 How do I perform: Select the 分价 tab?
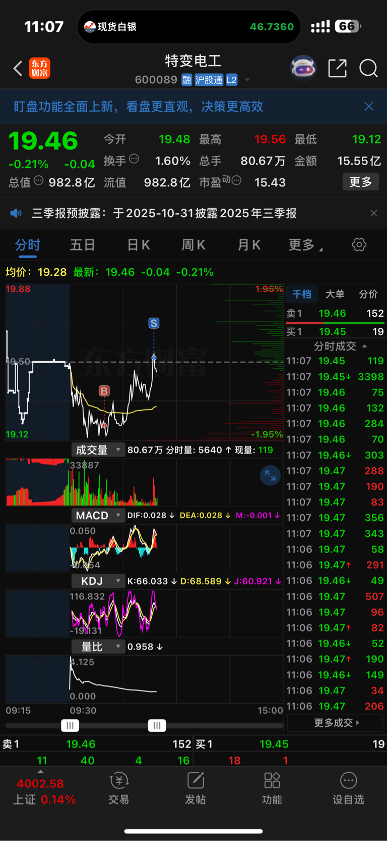[x=368, y=294]
